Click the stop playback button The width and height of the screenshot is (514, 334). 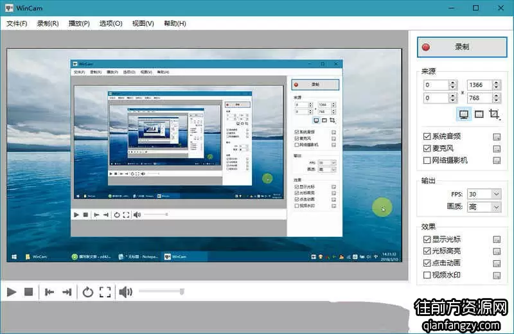tap(29, 292)
